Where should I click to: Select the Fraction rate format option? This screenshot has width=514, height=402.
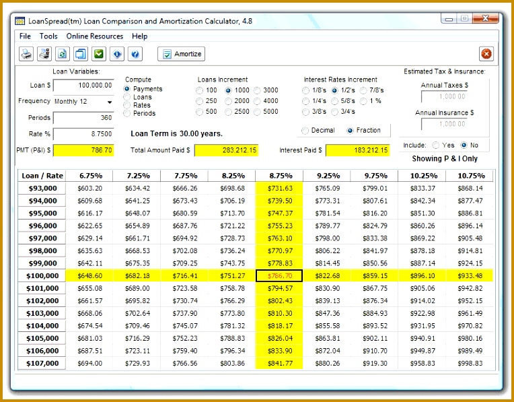pos(350,131)
